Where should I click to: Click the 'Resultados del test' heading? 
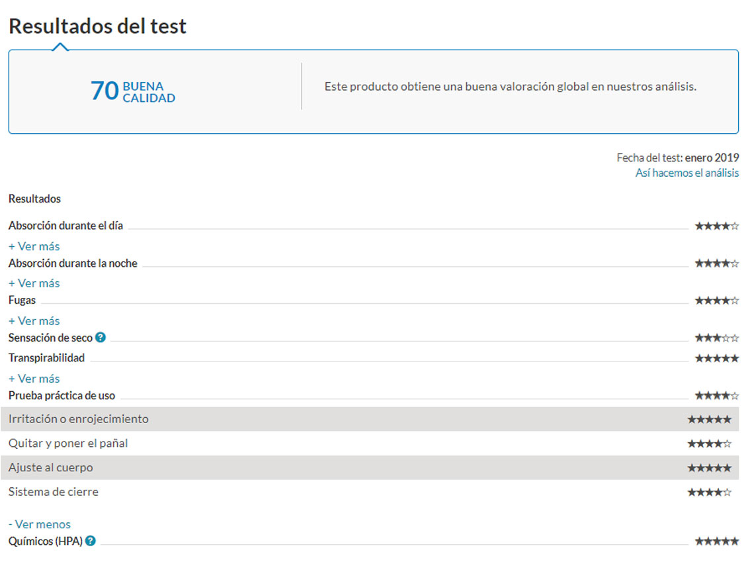[x=98, y=26]
